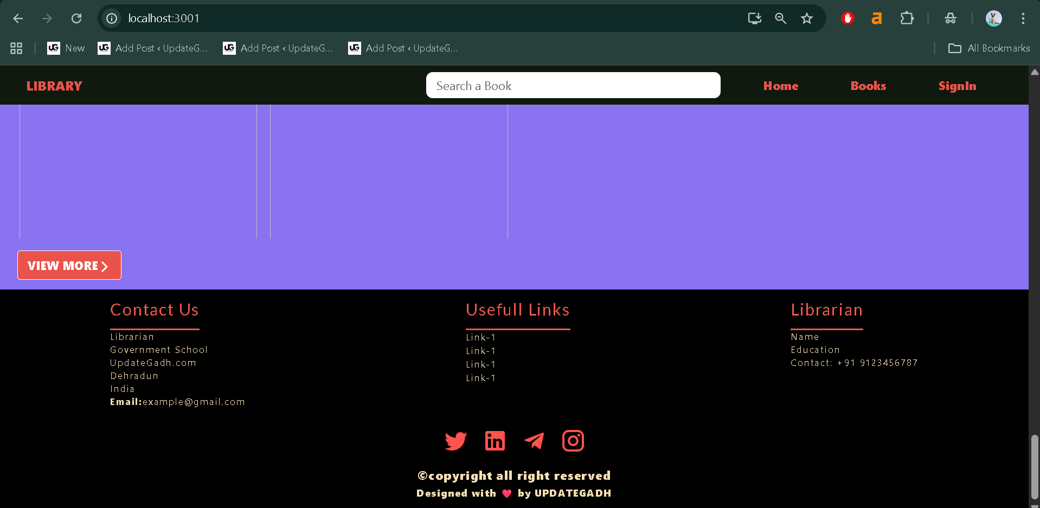Open the apps grid in bookmarks bar
The image size is (1040, 508).
[x=16, y=48]
